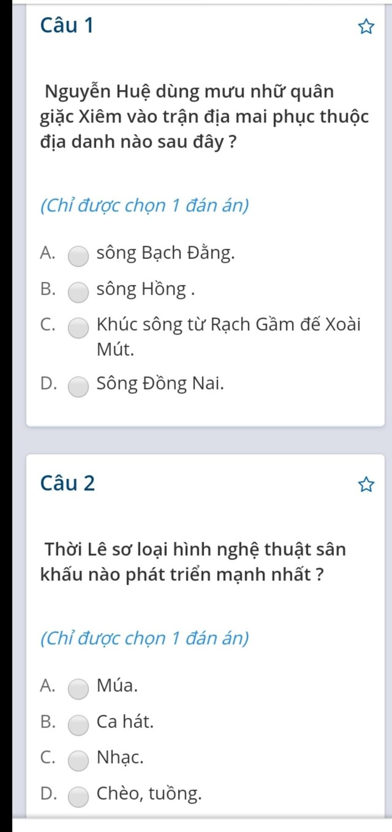Image resolution: width=392 pixels, height=832 pixels.
Task: Click the 'Câu 2' heading
Action: pyautogui.click(x=67, y=483)
